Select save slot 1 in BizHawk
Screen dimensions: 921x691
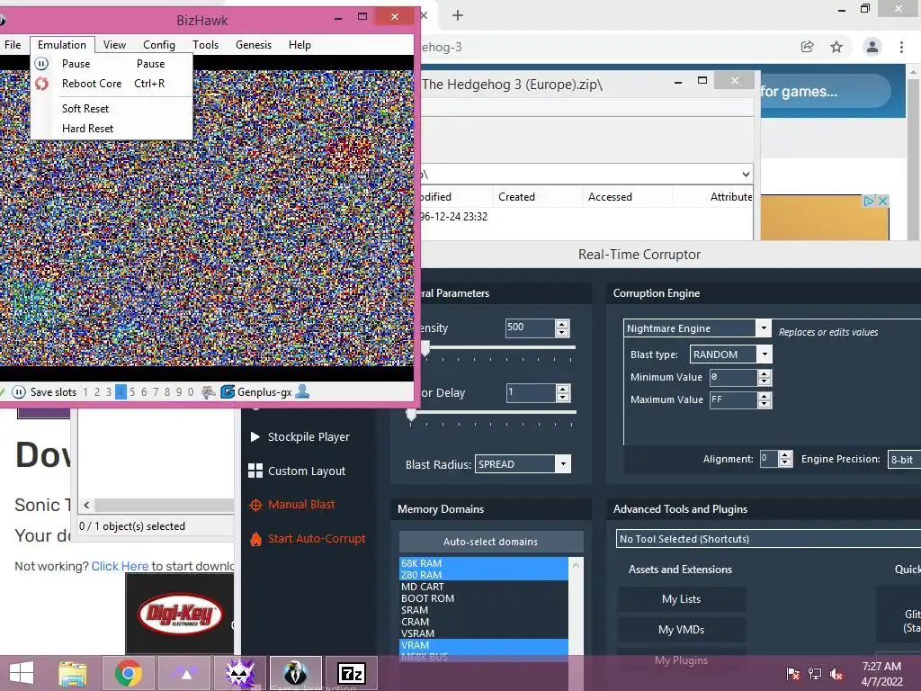(x=85, y=392)
